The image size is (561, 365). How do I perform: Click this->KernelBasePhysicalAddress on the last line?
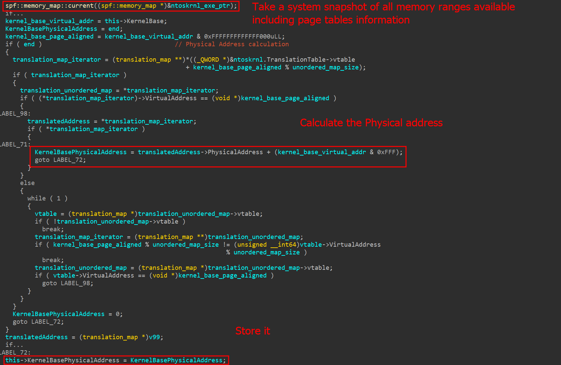coord(62,360)
